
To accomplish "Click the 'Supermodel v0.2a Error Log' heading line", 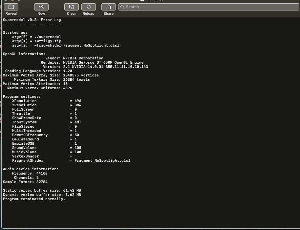I will point(32,20).
